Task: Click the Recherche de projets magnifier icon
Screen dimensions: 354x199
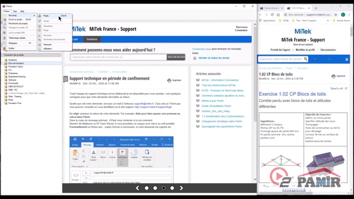Action: point(4,23)
